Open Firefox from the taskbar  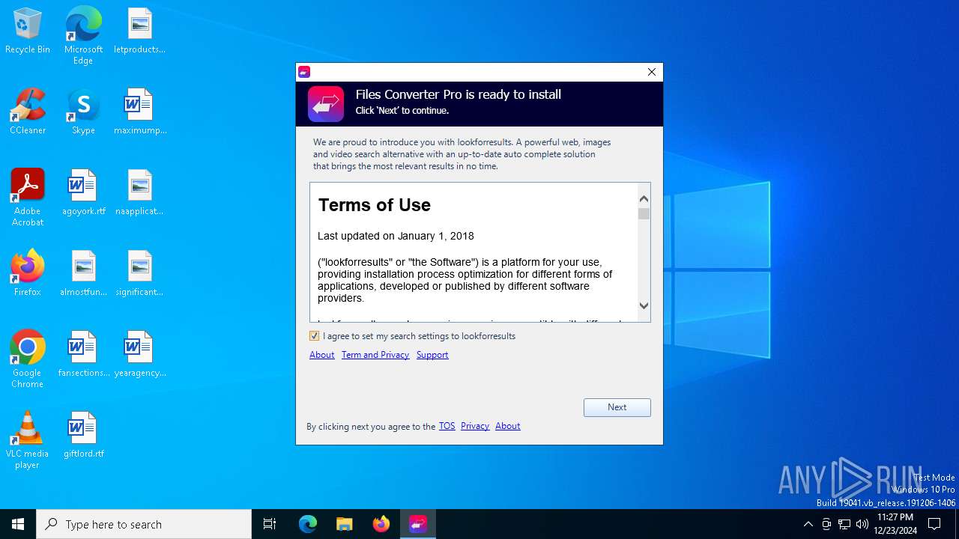click(x=381, y=524)
